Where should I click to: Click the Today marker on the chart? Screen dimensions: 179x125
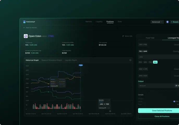click(x=81, y=65)
